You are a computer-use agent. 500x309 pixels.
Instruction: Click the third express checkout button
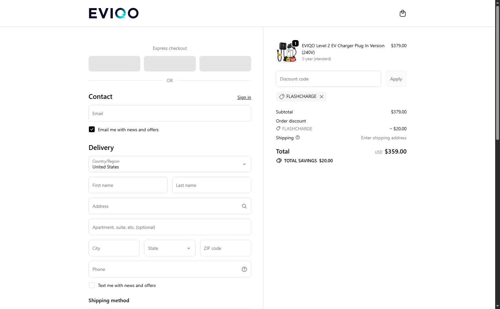click(x=225, y=64)
